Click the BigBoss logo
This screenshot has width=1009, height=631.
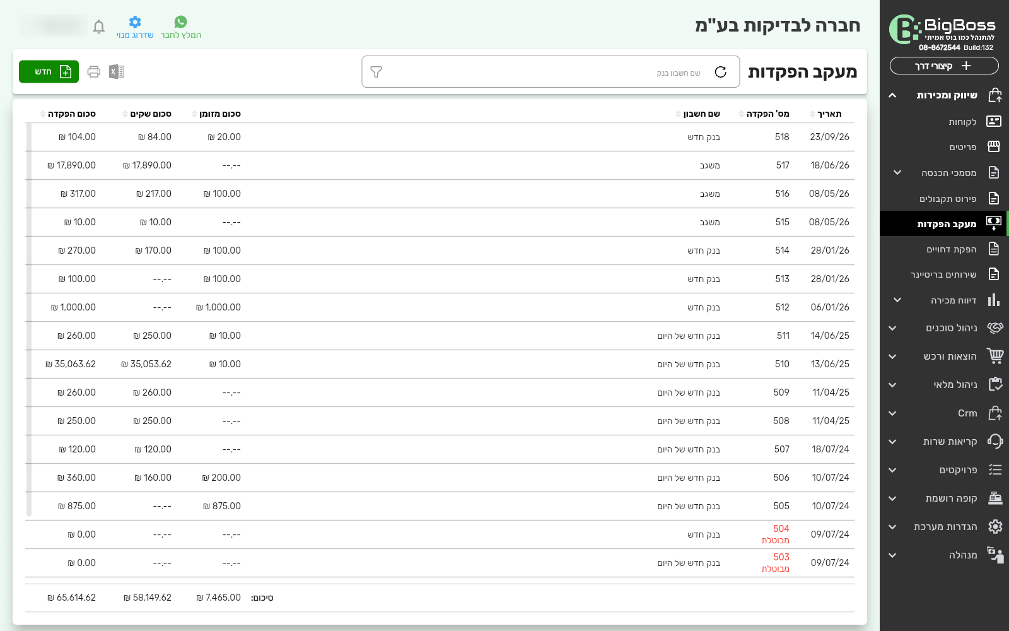pos(943,30)
